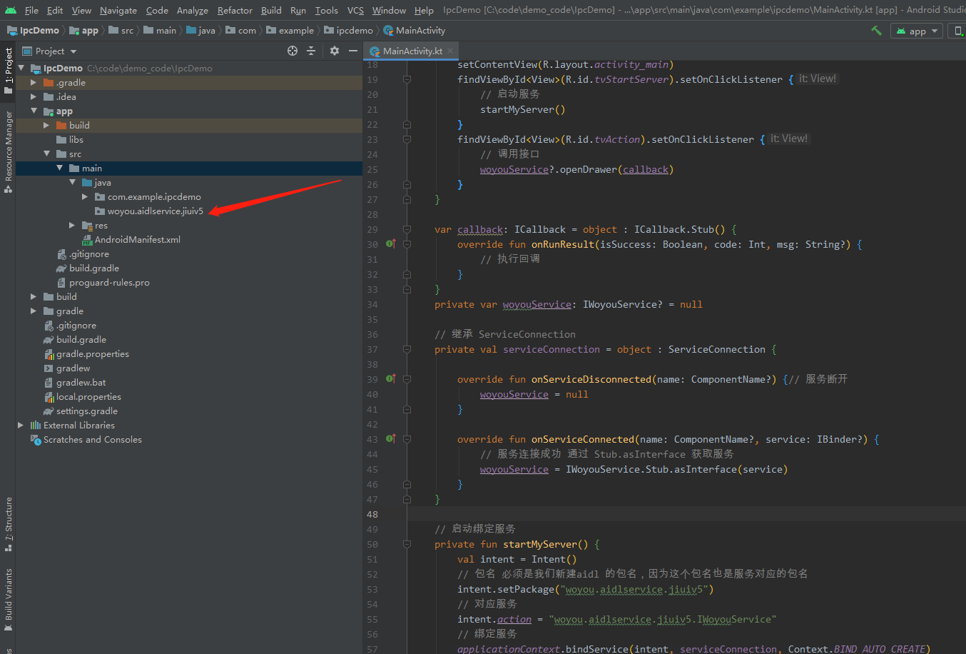Screen dimensions: 966x654
Task: Select local.properties file
Action: [x=88, y=396]
